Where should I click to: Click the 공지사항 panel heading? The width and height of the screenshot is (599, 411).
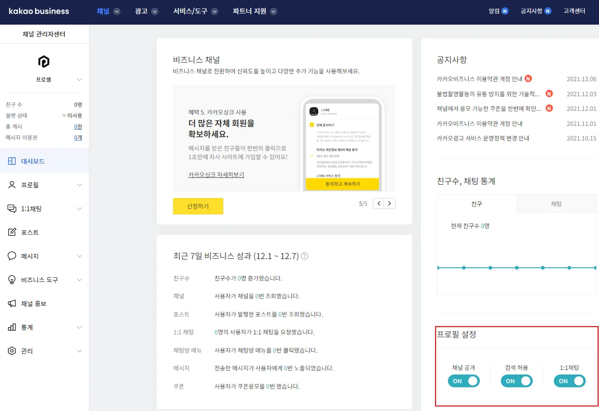452,60
